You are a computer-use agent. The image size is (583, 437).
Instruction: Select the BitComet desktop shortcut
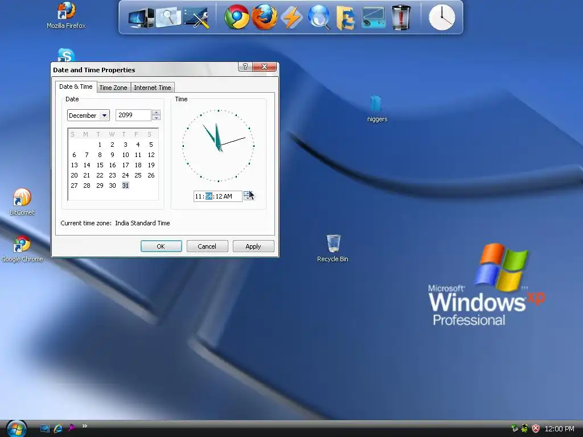[22, 202]
